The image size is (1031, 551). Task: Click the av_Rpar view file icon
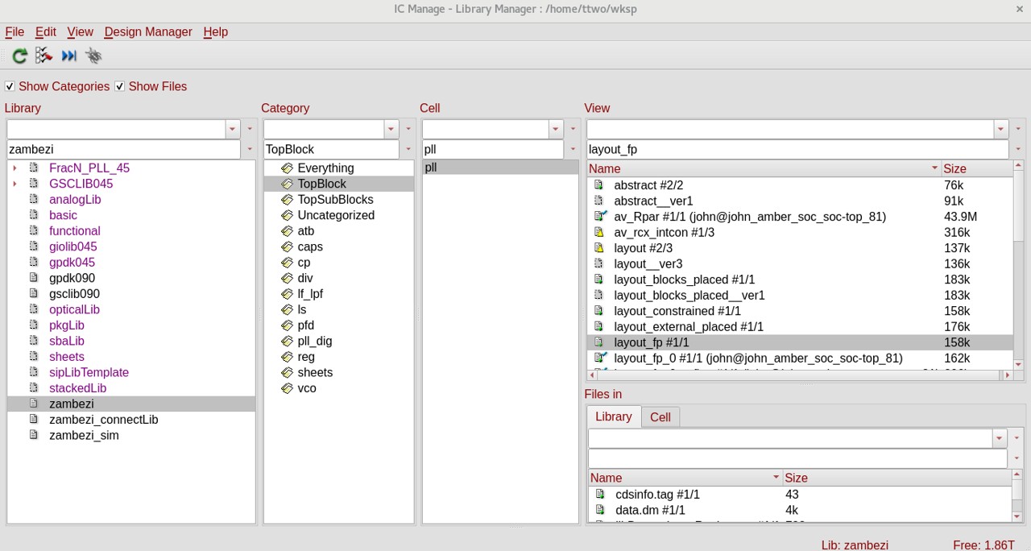click(x=599, y=217)
